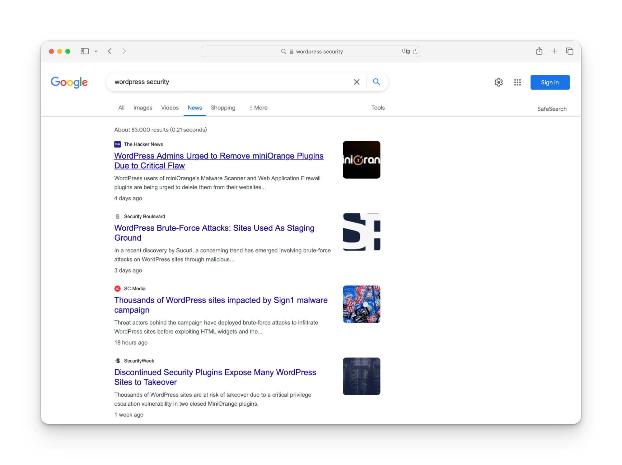This screenshot has width=622, height=465.
Task: Click the Sign1 malware article thumbnail
Action: (x=361, y=304)
